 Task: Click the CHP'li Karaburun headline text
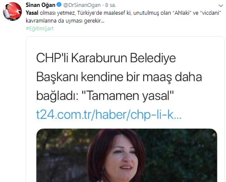click(x=106, y=58)
